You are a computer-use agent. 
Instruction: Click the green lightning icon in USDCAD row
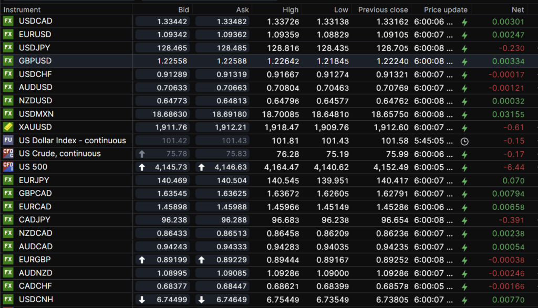[x=464, y=22]
